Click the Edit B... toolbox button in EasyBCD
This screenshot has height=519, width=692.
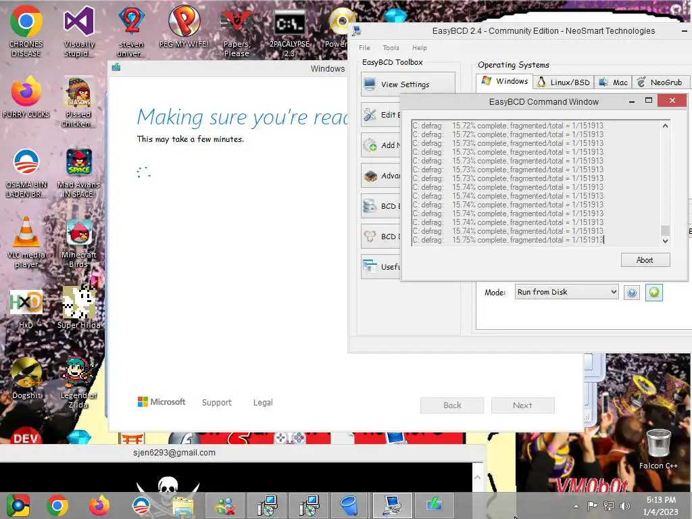click(x=381, y=115)
